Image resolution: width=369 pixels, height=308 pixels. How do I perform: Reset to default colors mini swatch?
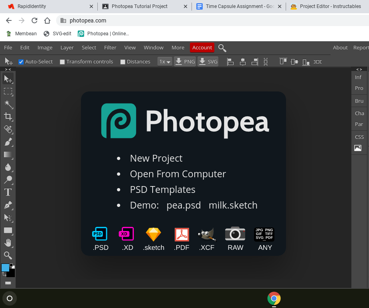point(12,266)
